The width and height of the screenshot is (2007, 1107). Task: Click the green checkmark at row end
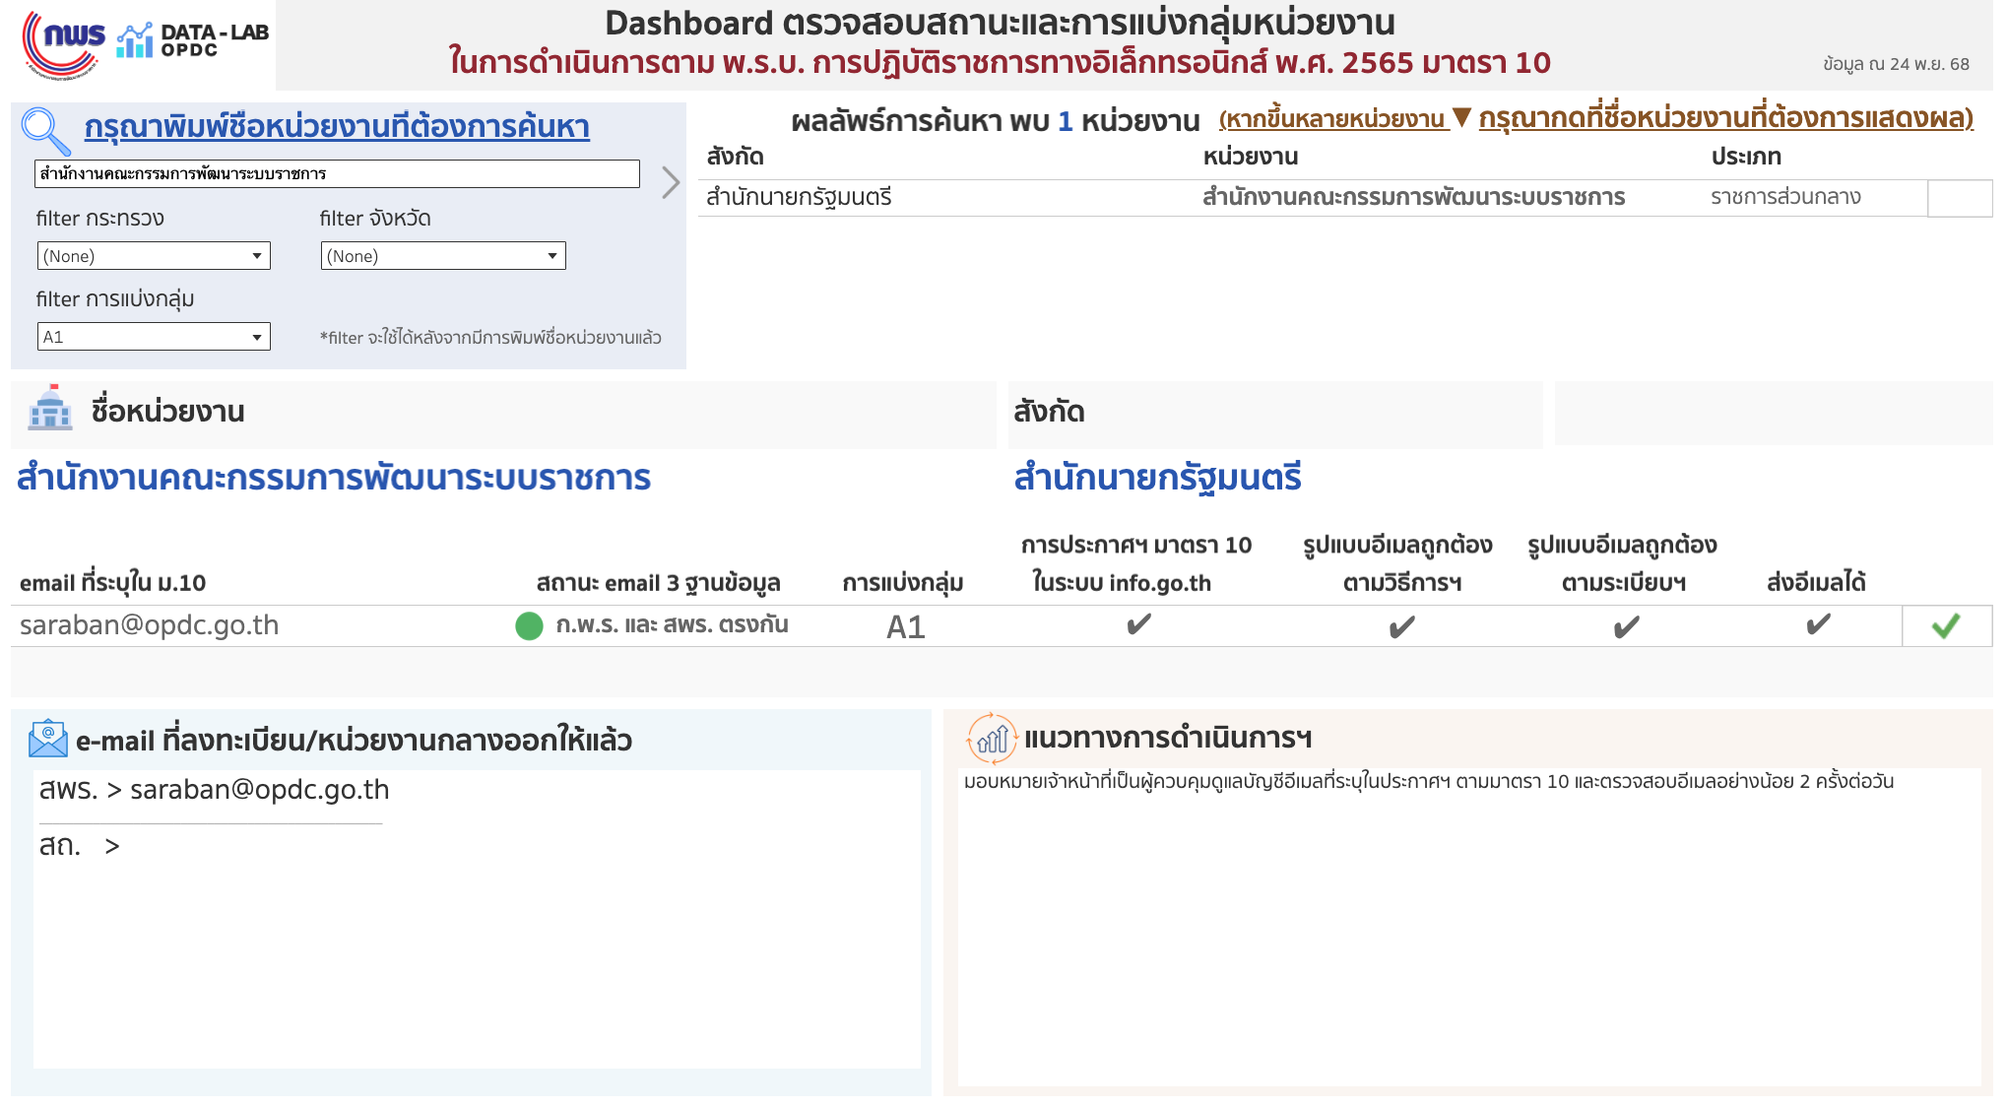[1945, 626]
